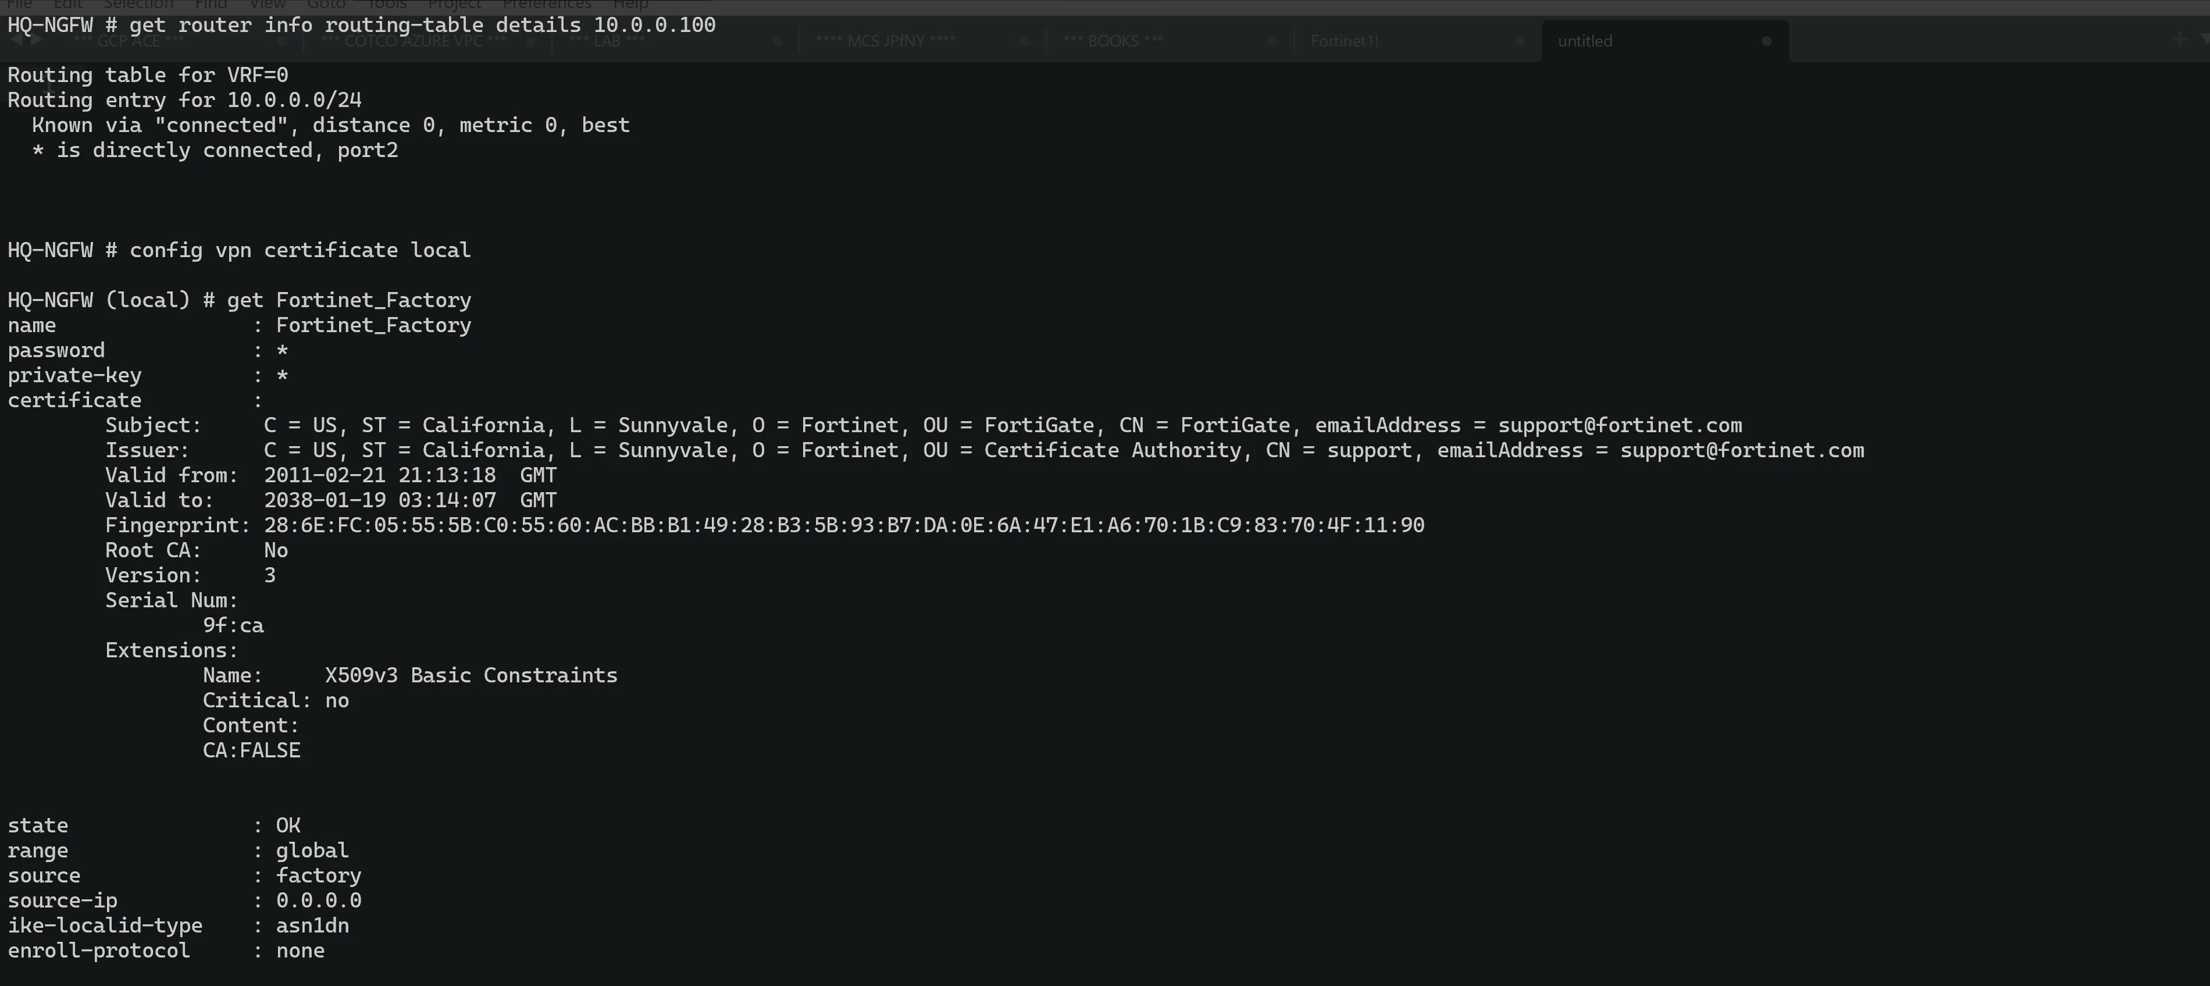Open the Fortinet1! tab
The width and height of the screenshot is (2210, 986).
(1345, 41)
